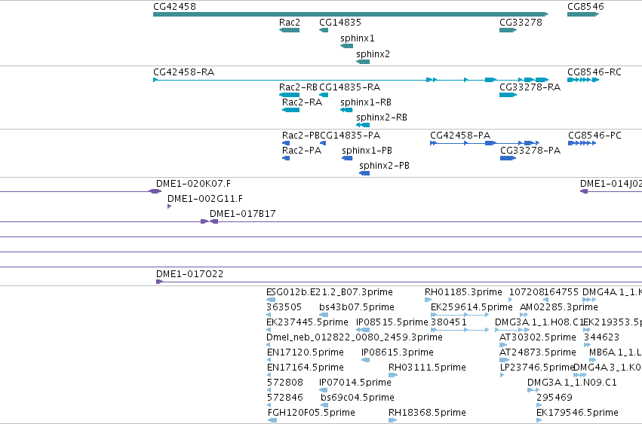Viewport: 642px width, 424px height.
Task: Select the CG33278 gene label
Action: click(x=521, y=23)
